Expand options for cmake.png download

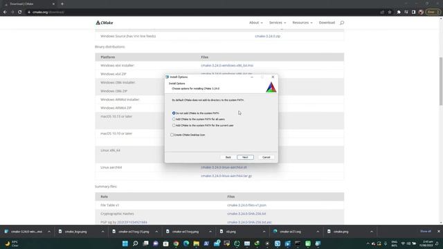tap(371, 232)
